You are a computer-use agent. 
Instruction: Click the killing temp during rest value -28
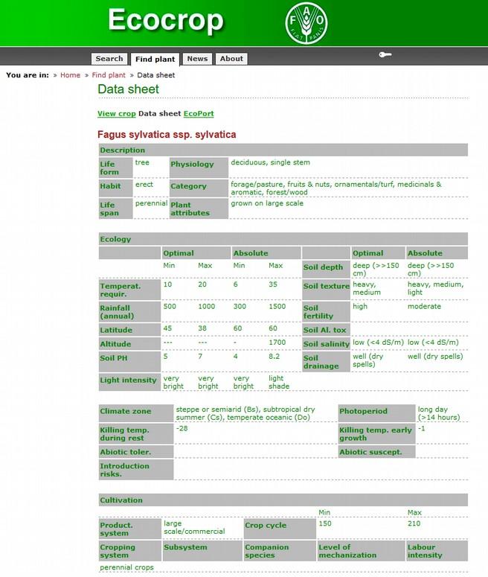182,428
